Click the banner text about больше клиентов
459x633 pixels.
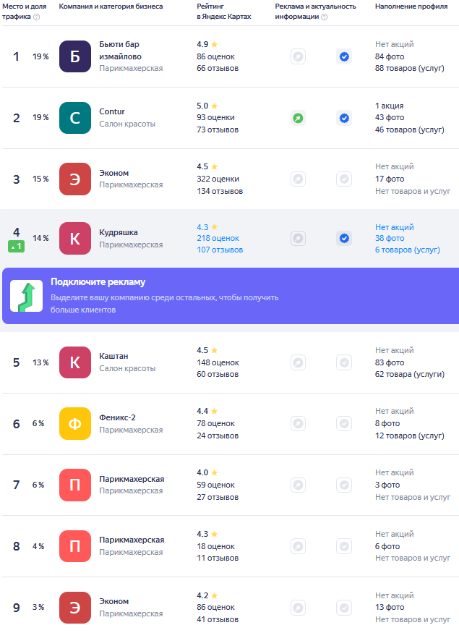(x=165, y=304)
